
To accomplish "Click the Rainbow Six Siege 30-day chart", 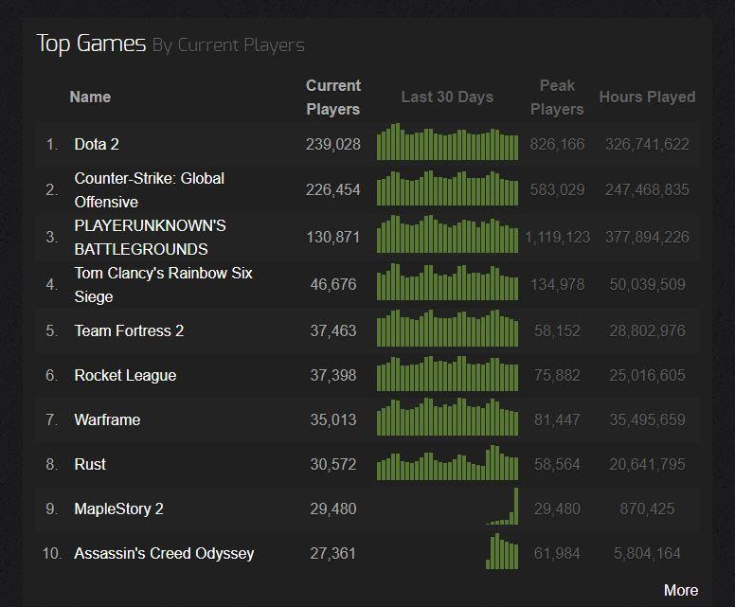I will (x=447, y=281).
